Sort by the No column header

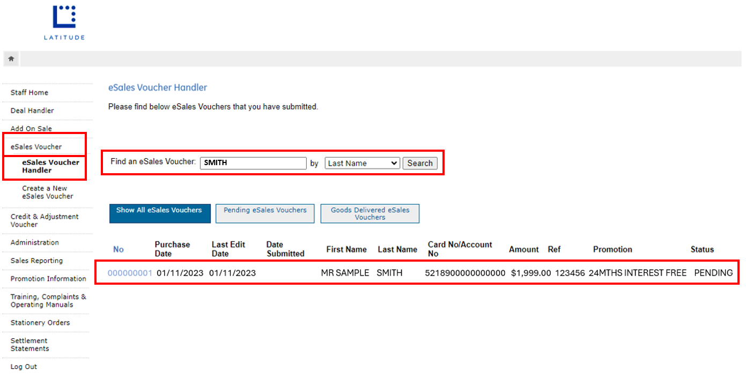point(119,249)
